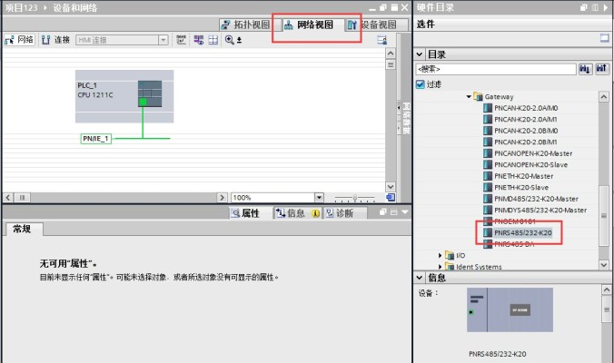Click the PLC_1 CPU 1211C device block
This screenshot has height=363, width=614.
[x=124, y=94]
